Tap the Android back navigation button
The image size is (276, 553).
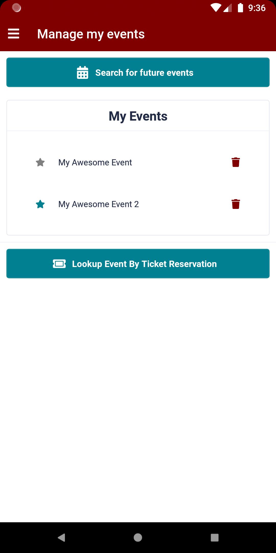tap(62, 537)
